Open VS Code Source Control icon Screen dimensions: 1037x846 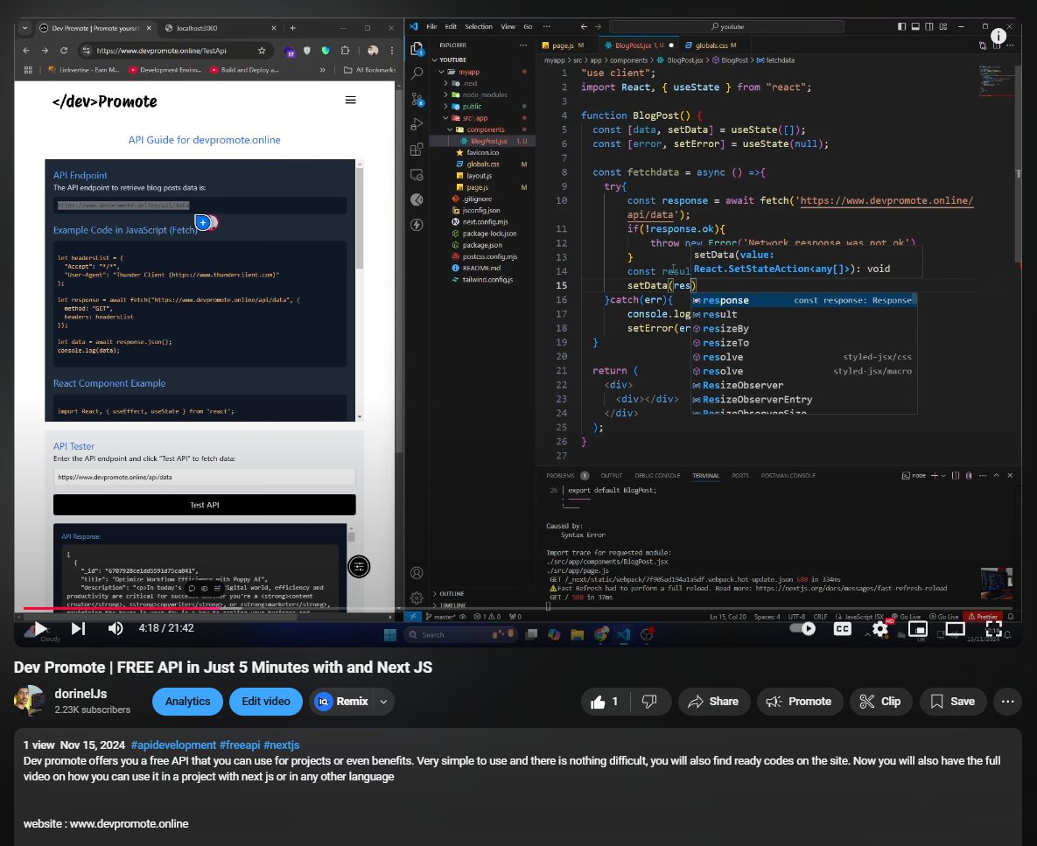[417, 99]
